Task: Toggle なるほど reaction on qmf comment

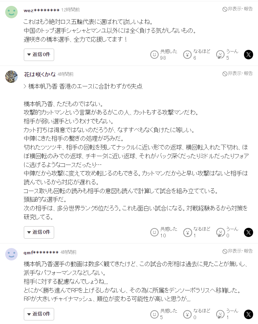Action: click(x=187, y=314)
